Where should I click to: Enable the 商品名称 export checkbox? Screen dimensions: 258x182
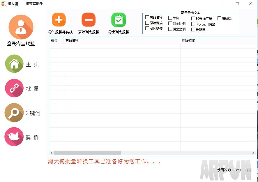(147, 17)
